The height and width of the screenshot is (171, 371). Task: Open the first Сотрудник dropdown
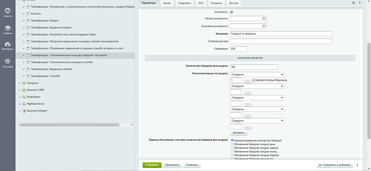click(x=257, y=74)
